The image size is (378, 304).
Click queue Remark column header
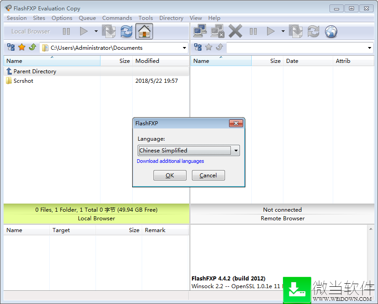(165, 230)
